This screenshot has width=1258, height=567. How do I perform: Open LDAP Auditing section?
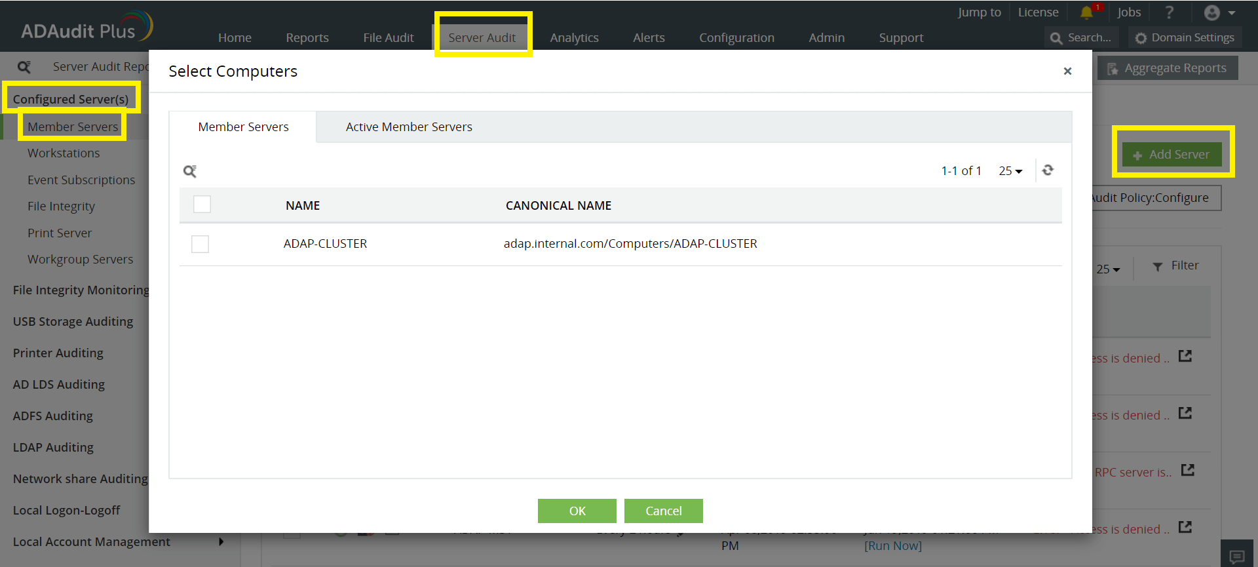pos(53,447)
